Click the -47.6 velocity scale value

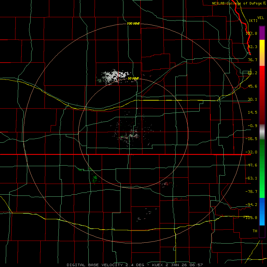click(251, 165)
